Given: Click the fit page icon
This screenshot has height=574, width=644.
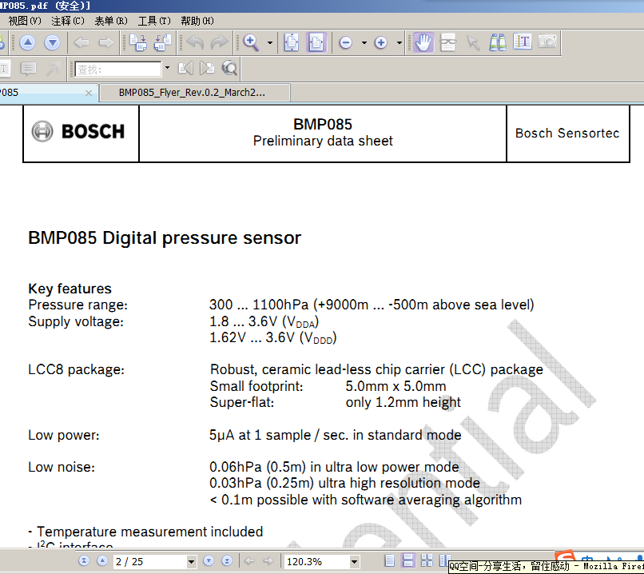Looking at the screenshot, I should (x=292, y=42).
